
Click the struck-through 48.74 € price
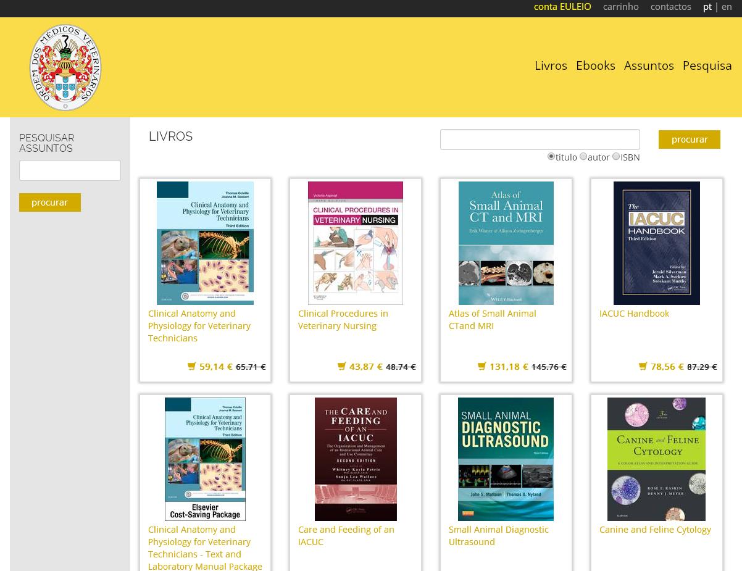(x=401, y=367)
